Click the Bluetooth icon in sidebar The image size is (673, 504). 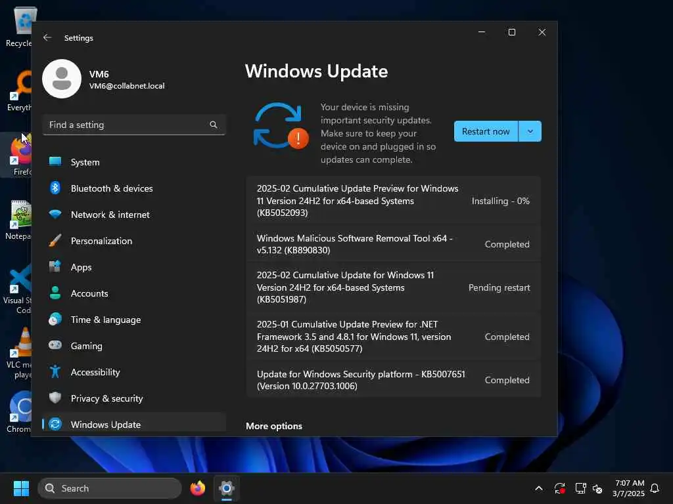[55, 188]
